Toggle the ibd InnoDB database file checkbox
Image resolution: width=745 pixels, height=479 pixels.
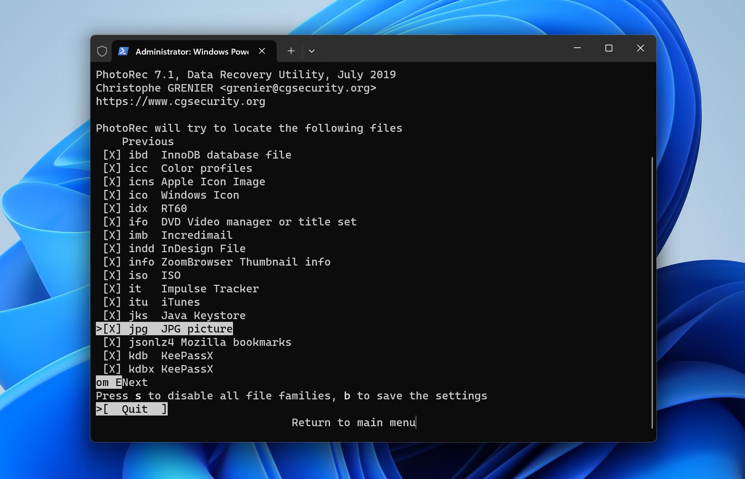coord(112,155)
